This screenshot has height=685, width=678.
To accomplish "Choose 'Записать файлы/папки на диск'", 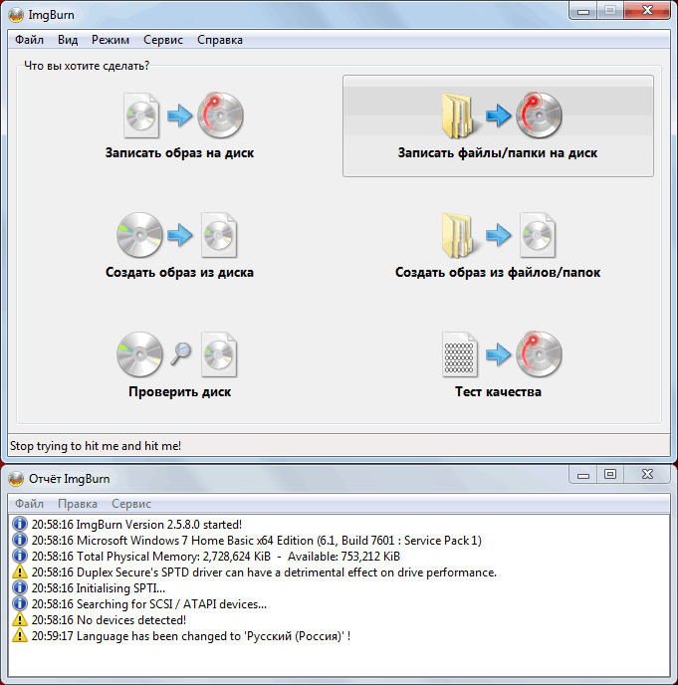I will tap(498, 125).
